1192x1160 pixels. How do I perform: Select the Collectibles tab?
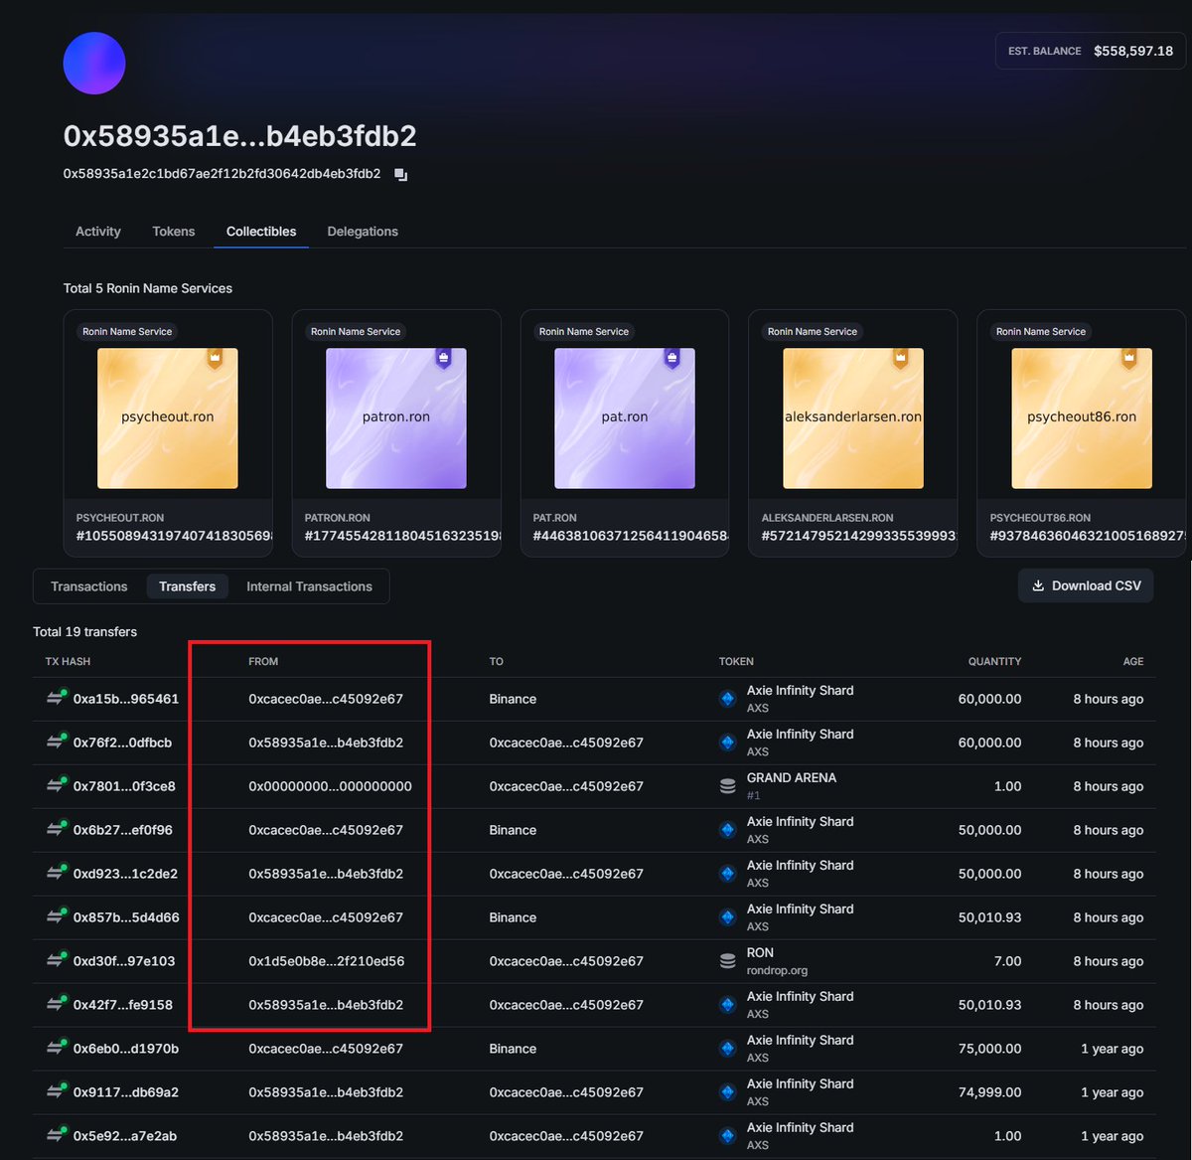[x=261, y=231]
